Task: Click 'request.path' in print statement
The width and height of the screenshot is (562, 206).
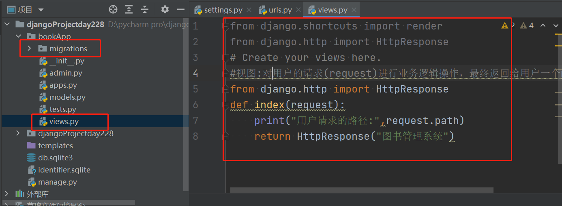Action: point(422,120)
